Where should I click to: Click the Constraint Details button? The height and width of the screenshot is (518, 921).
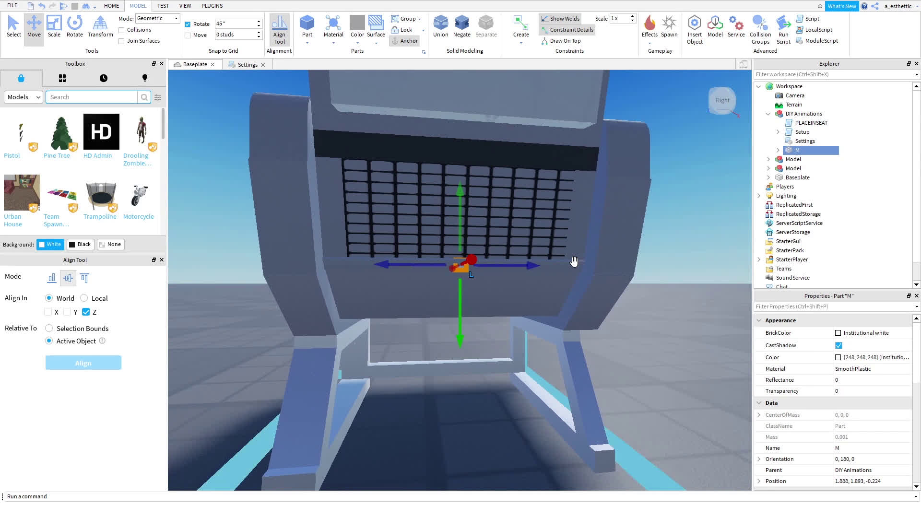click(567, 29)
